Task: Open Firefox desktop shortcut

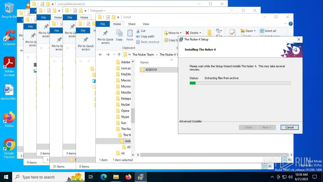Action: pos(9,120)
